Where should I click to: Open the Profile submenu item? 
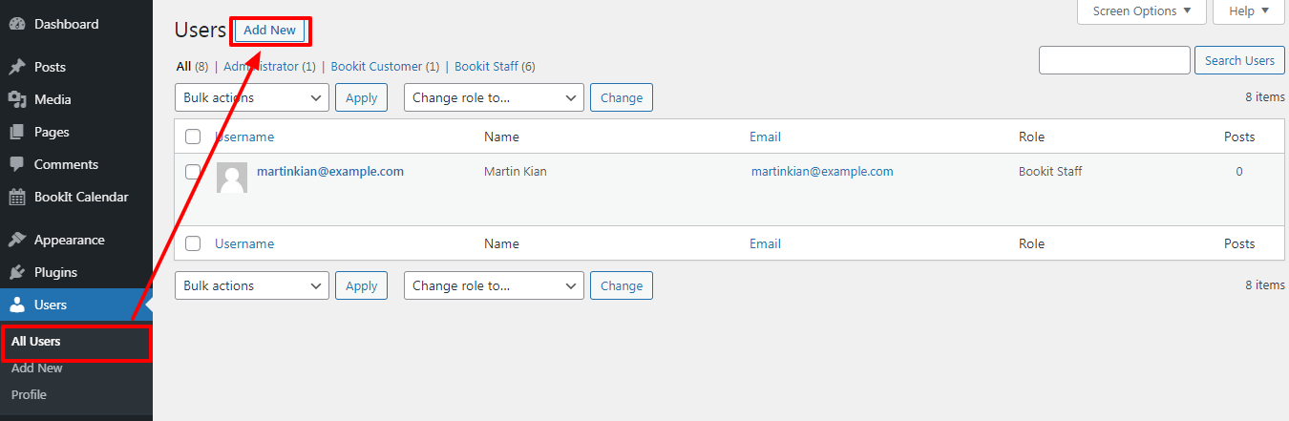(29, 394)
